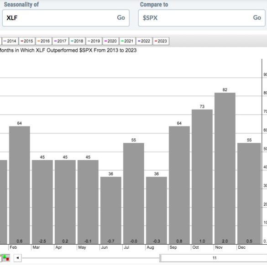The width and height of the screenshot is (267, 267).
Task: Toggle the 2021 year legend
Action: pyautogui.click(x=127, y=41)
